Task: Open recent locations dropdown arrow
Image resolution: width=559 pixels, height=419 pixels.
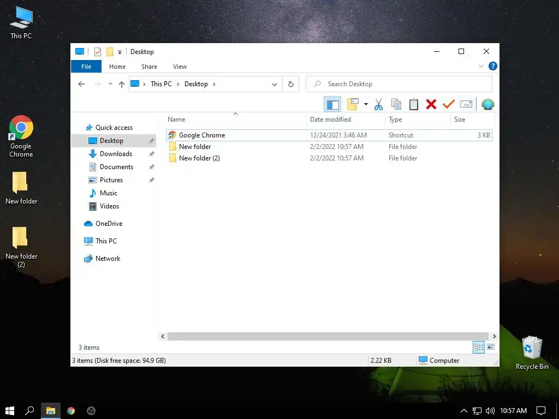Action: pos(110,84)
